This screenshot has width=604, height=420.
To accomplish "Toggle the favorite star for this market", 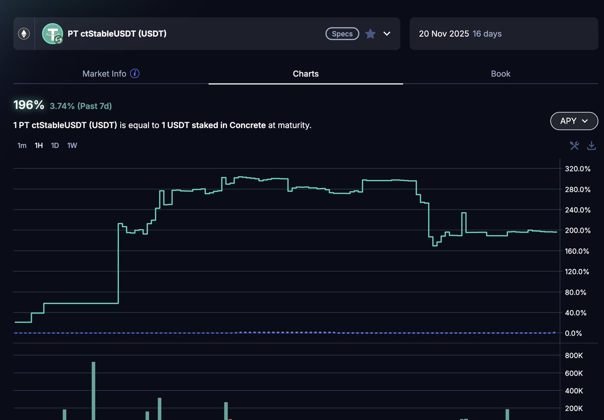I will coord(370,34).
